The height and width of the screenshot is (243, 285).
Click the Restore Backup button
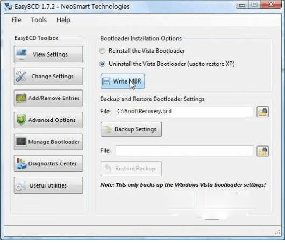point(131,169)
